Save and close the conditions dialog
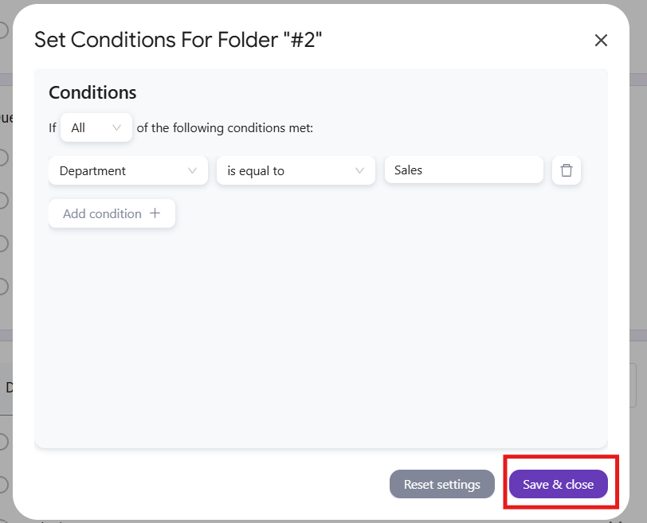The image size is (647, 523). coord(558,484)
